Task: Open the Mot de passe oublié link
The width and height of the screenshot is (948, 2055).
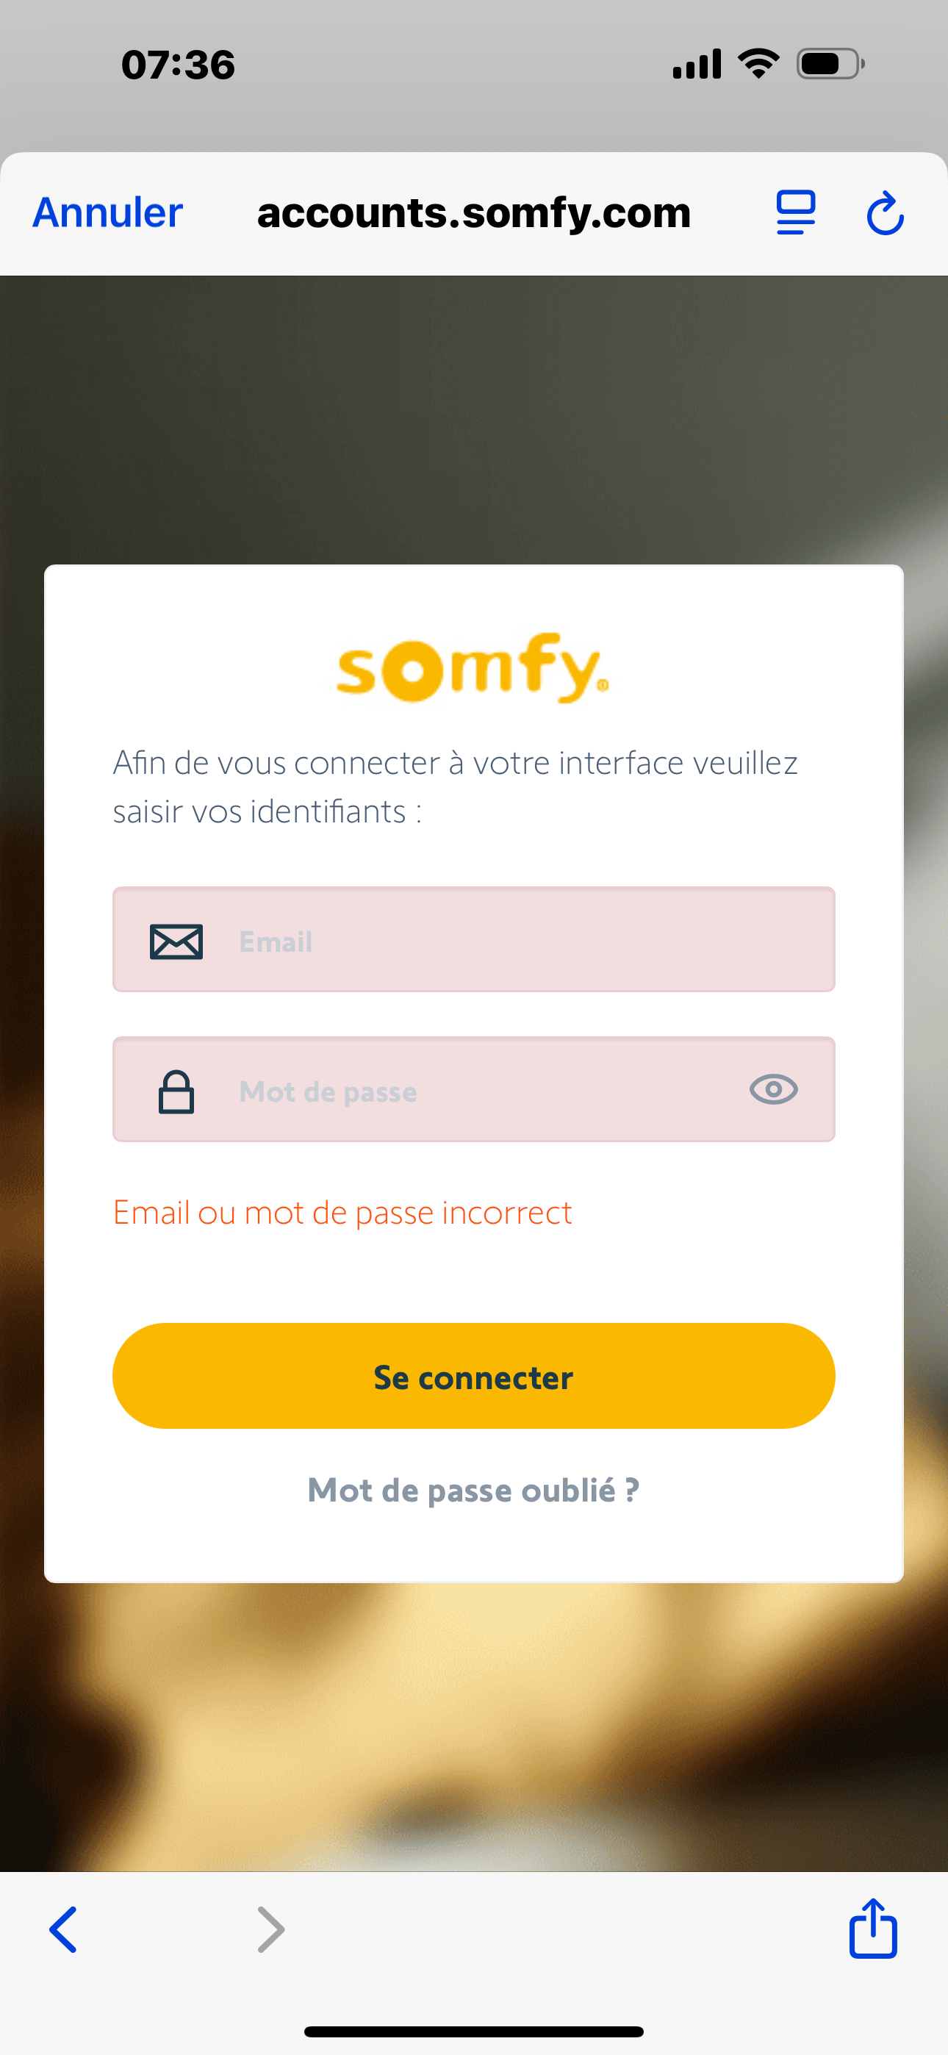Action: click(474, 1491)
